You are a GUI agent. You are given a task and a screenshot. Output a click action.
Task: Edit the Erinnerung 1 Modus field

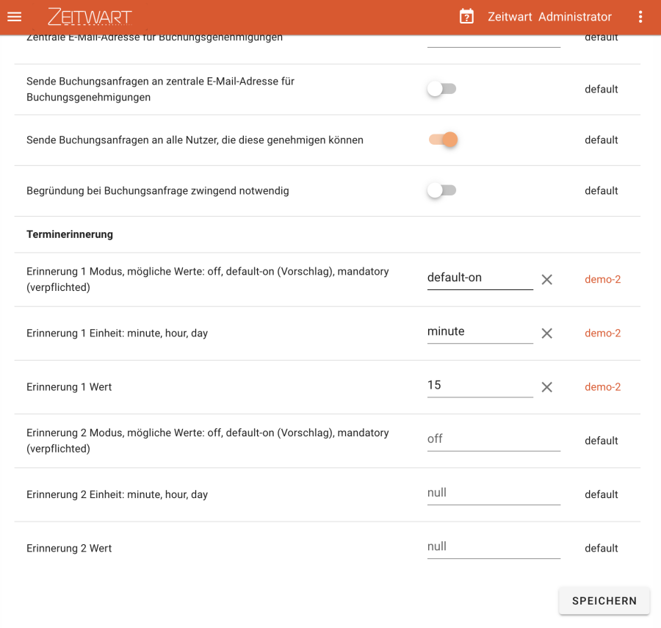pyautogui.click(x=480, y=278)
